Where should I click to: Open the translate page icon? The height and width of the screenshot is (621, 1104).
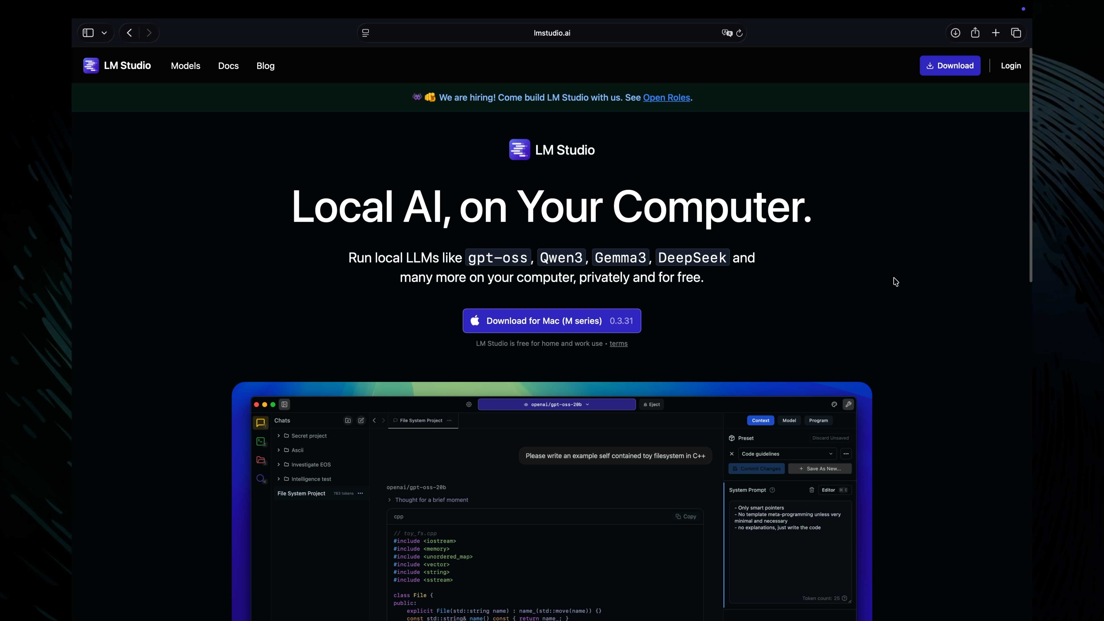(x=727, y=33)
